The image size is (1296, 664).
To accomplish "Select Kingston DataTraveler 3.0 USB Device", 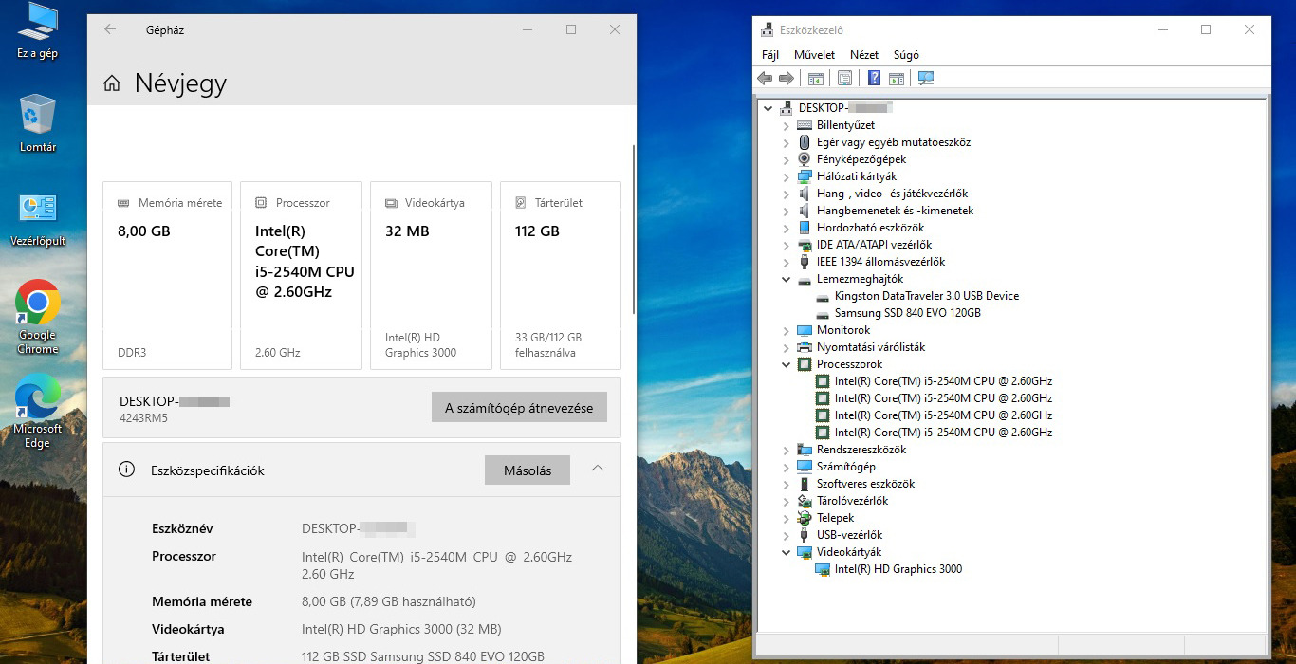I will pos(927,296).
